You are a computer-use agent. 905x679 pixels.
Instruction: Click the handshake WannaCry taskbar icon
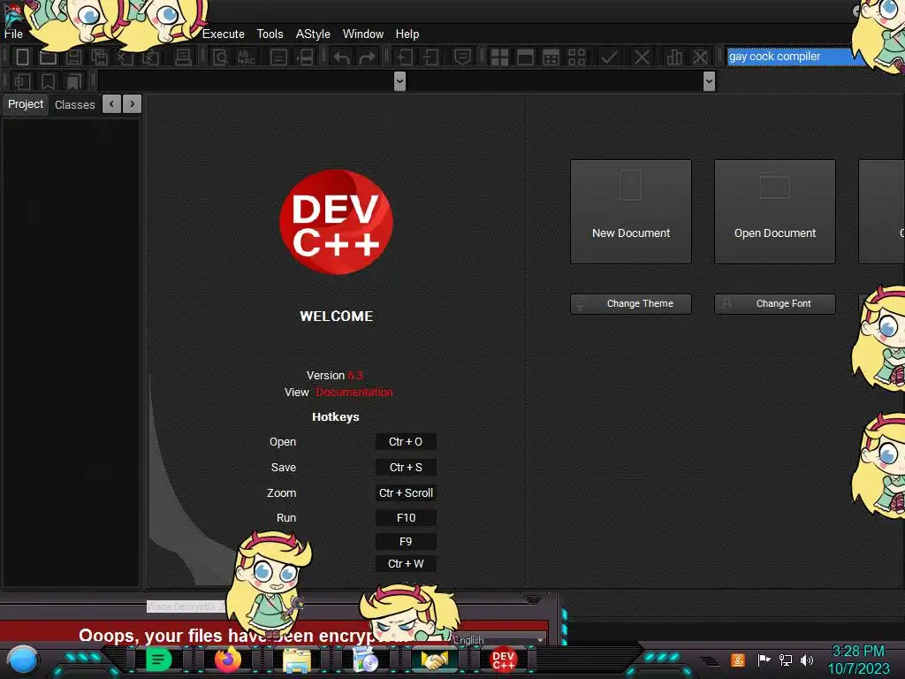point(434,660)
